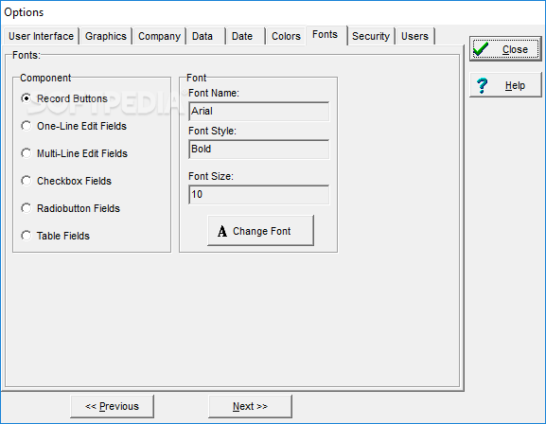The image size is (546, 424).
Task: Click the letter A icon on Change Font
Action: [x=222, y=231]
